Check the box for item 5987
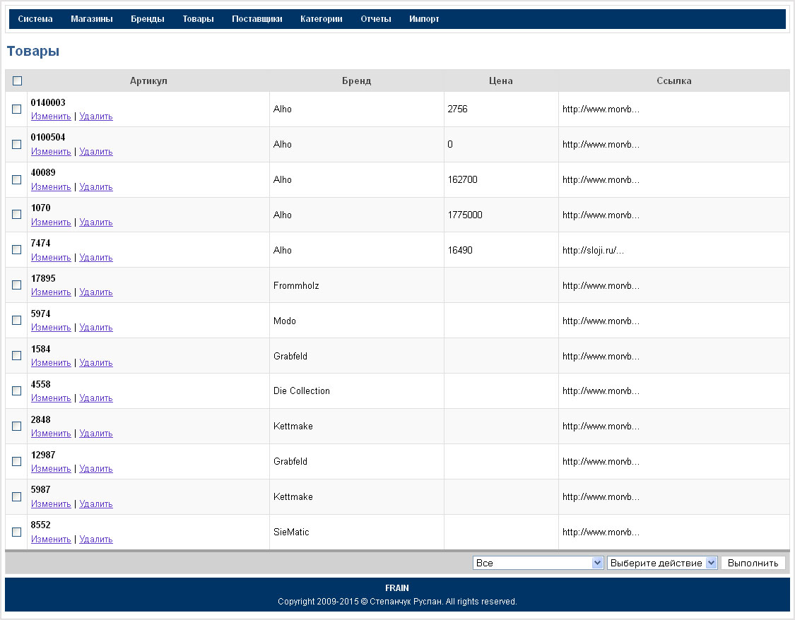Screen dimensions: 795x620 point(17,496)
